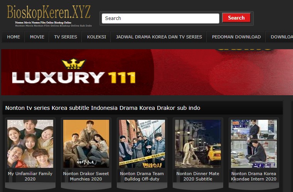Click the Nonton tv series Korea heading
293x192 pixels.
point(103,108)
